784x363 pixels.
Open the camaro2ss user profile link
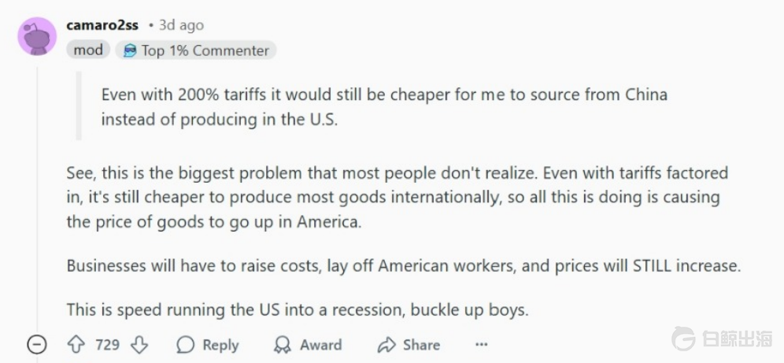(102, 25)
